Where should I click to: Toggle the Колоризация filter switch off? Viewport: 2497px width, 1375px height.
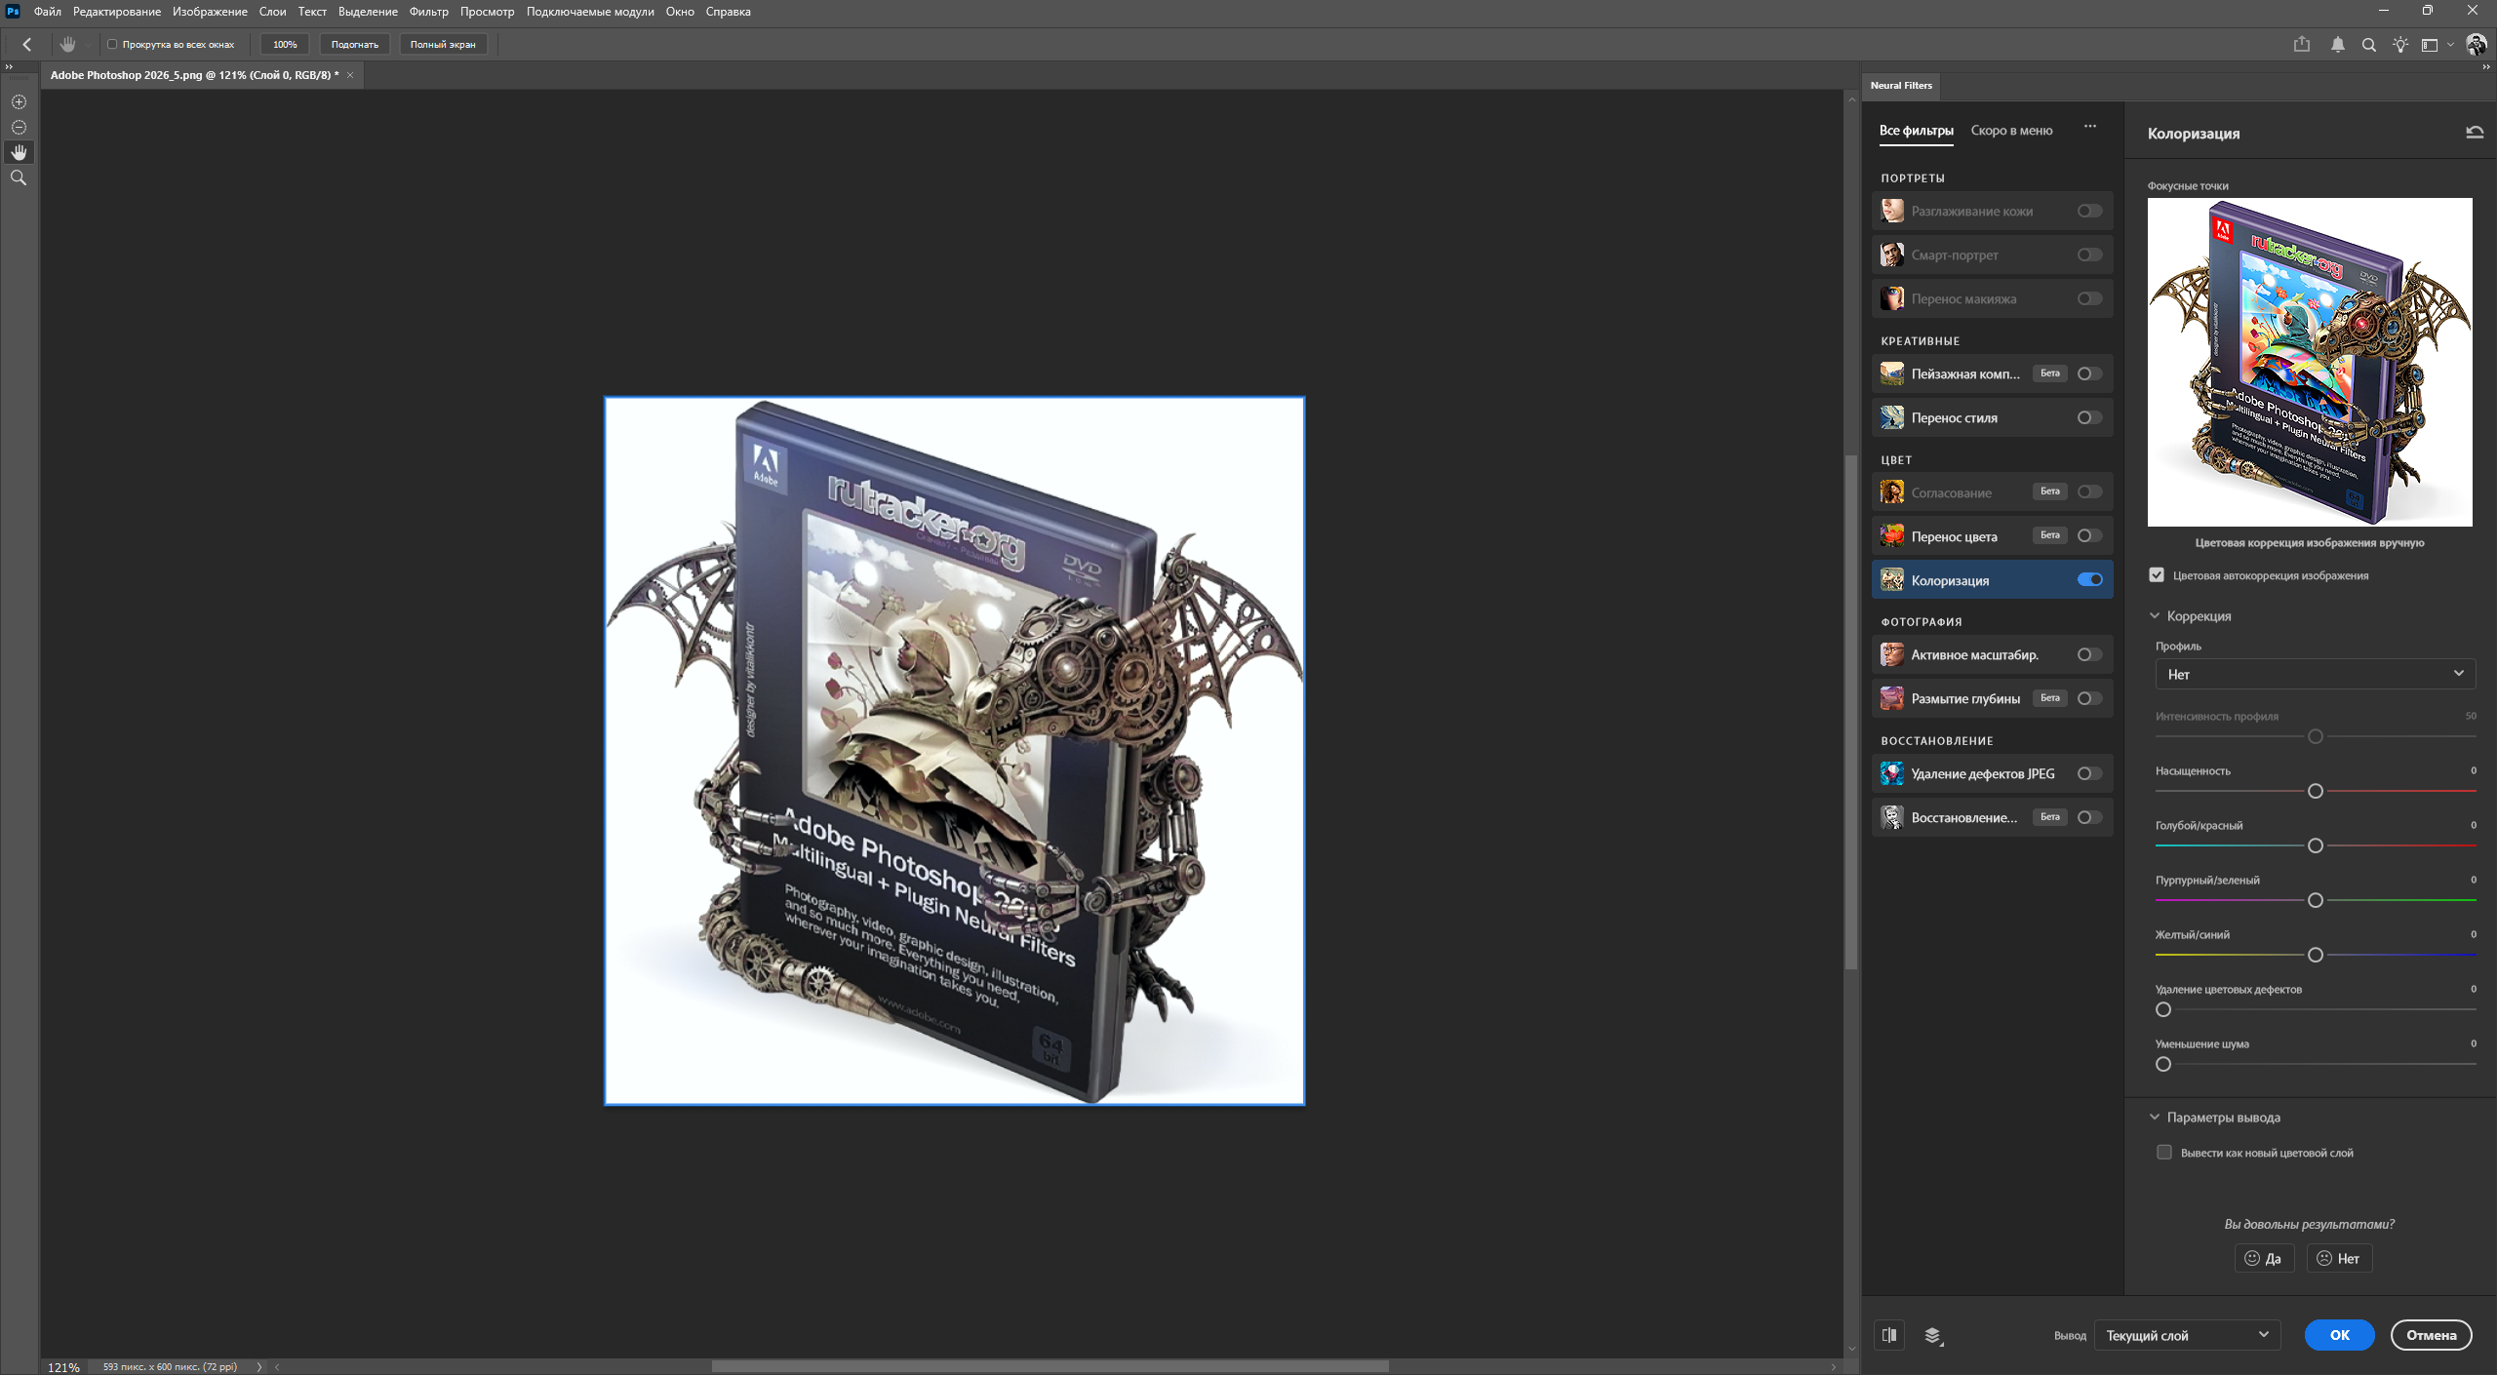[2089, 579]
